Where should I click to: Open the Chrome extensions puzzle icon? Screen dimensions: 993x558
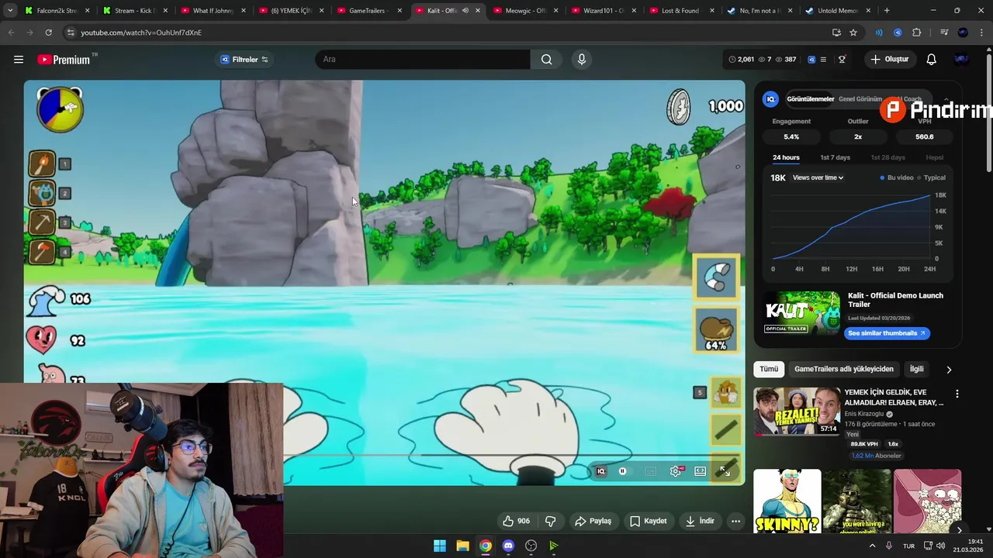pyautogui.click(x=917, y=33)
